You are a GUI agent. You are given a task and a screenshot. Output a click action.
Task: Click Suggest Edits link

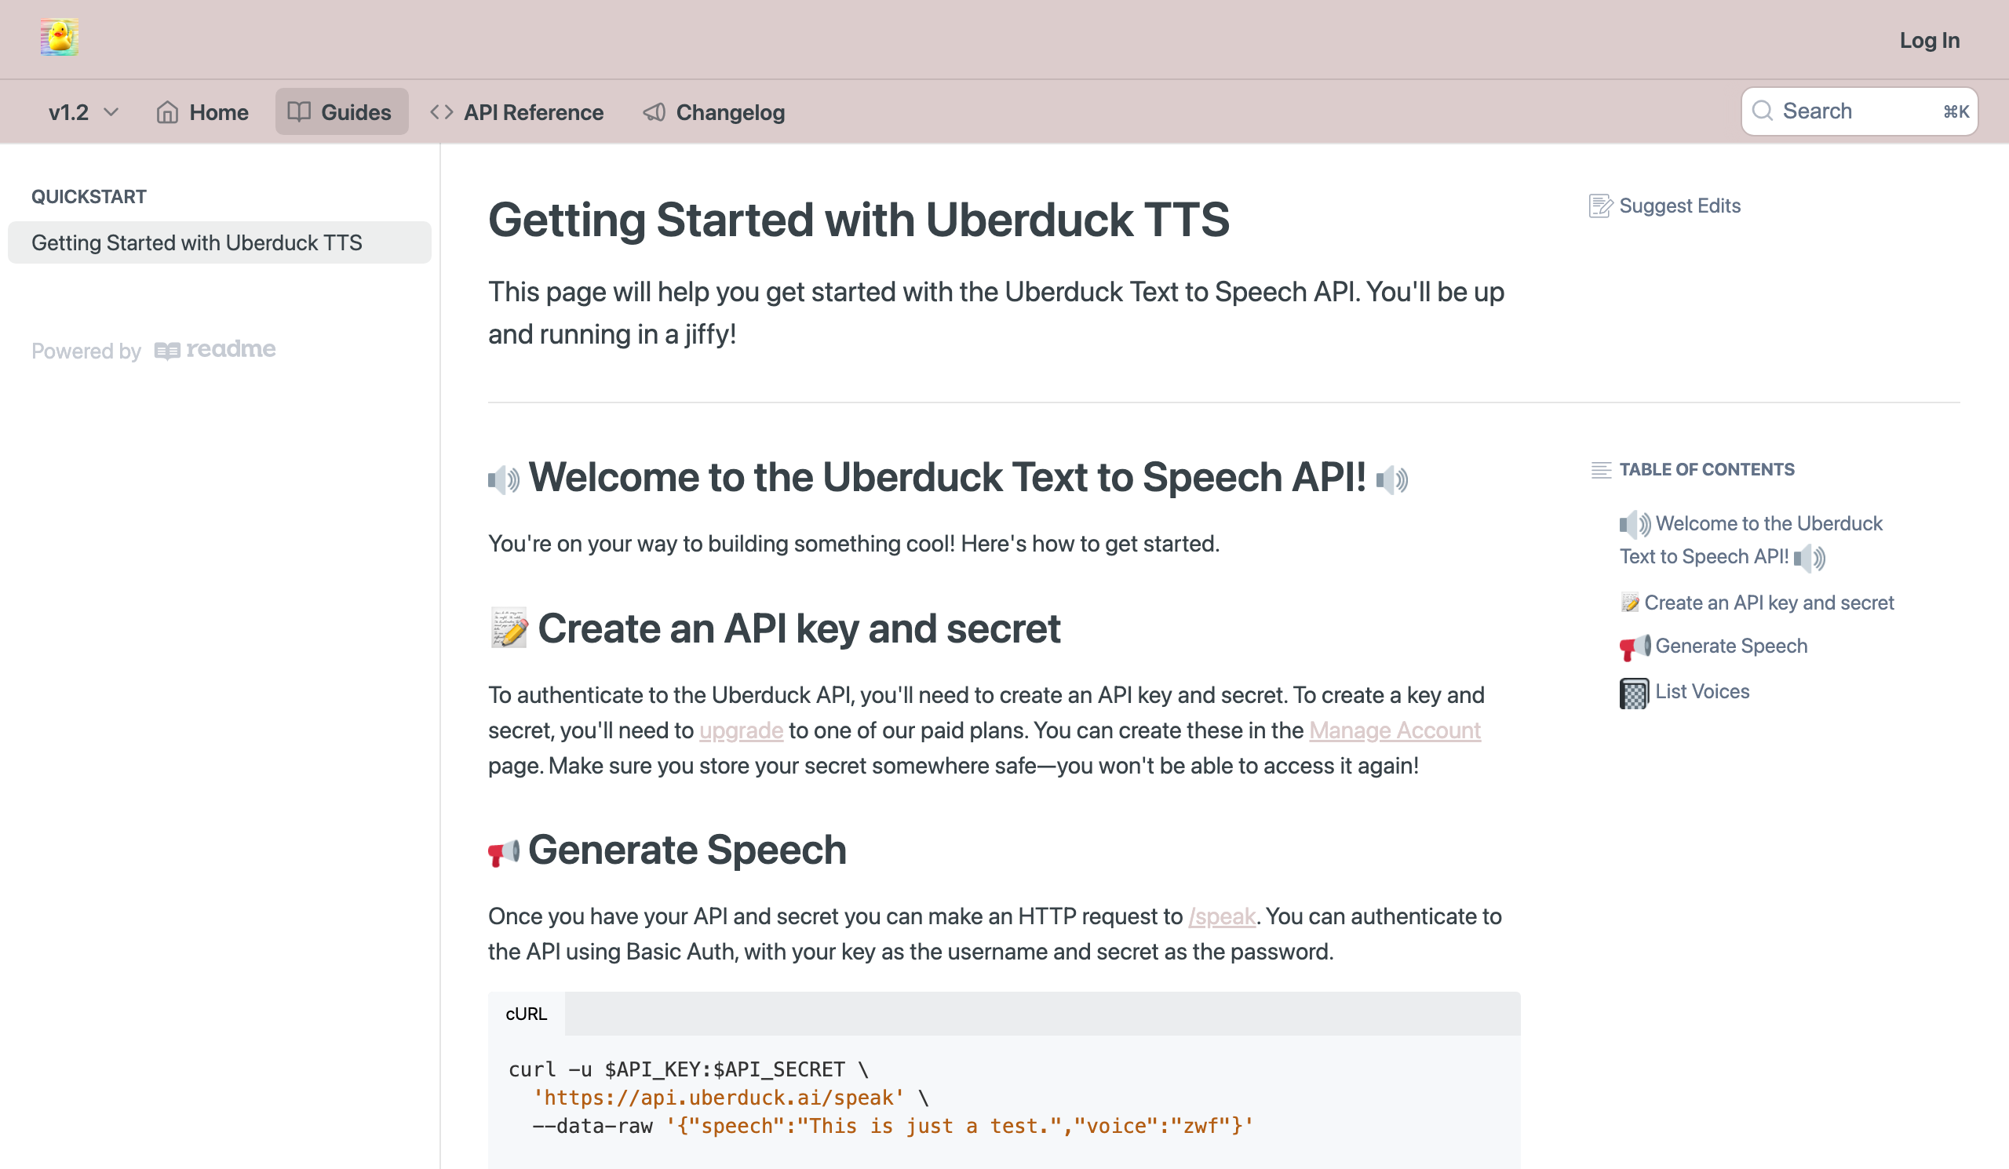tap(1664, 206)
